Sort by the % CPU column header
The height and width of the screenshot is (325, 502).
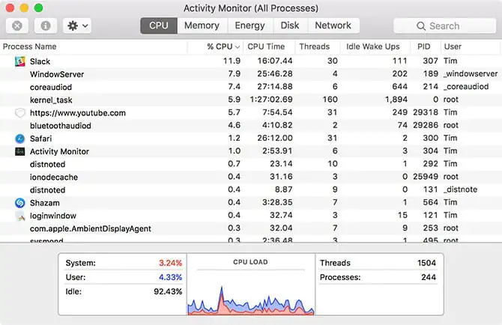click(x=222, y=46)
